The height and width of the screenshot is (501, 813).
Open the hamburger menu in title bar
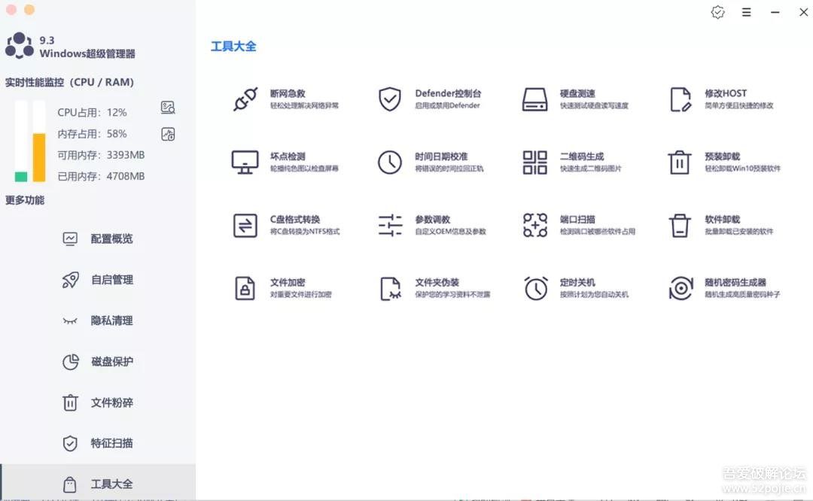coord(746,12)
